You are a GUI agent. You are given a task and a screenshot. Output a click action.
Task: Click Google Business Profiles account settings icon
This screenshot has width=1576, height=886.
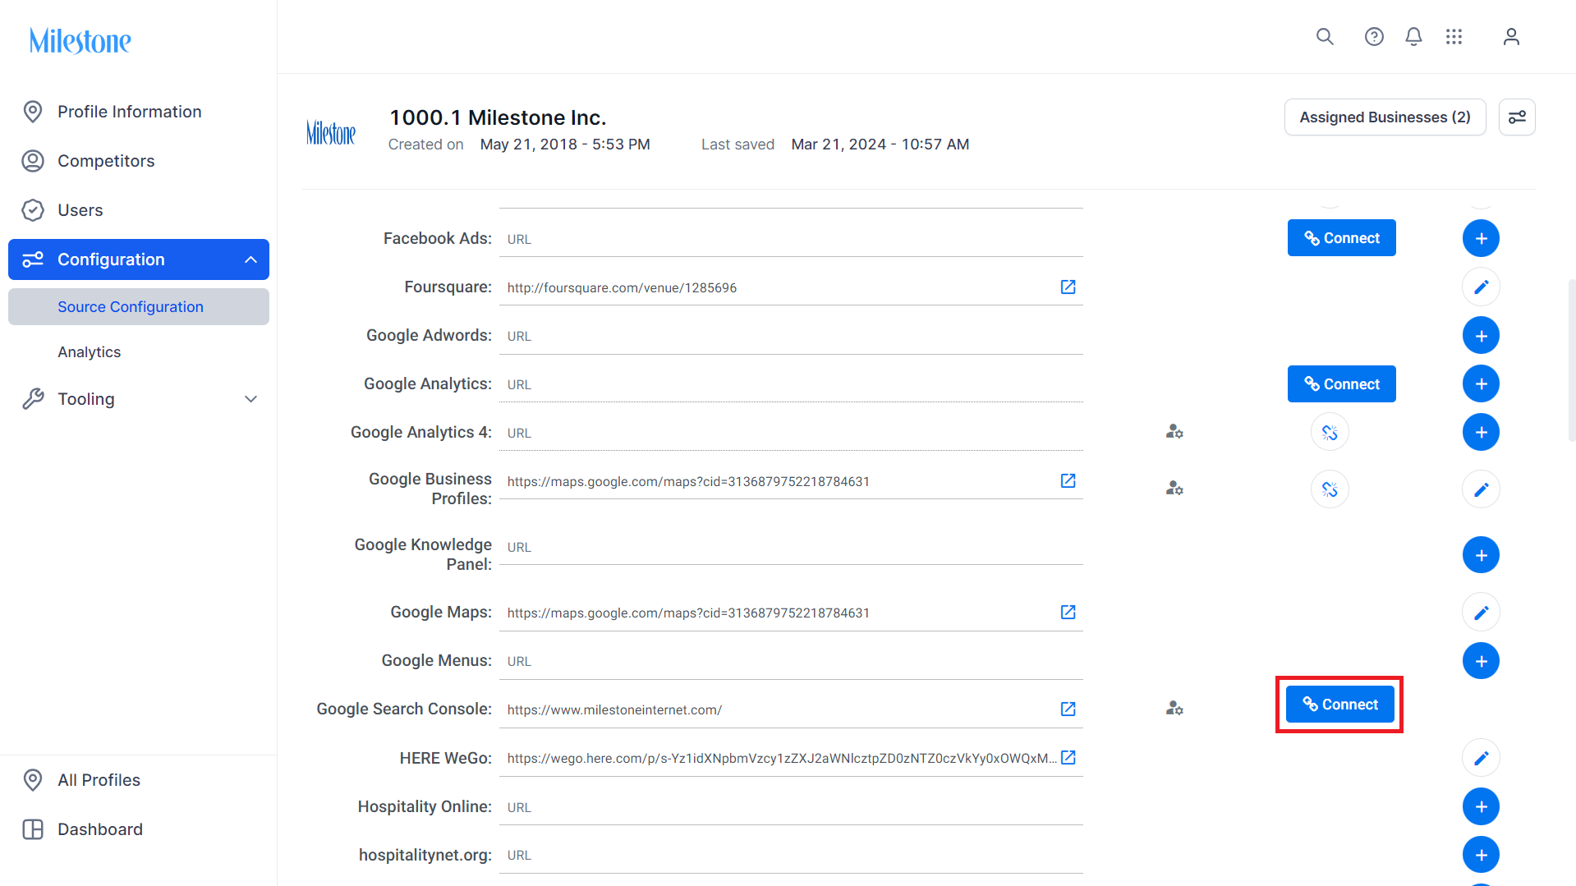click(1174, 489)
